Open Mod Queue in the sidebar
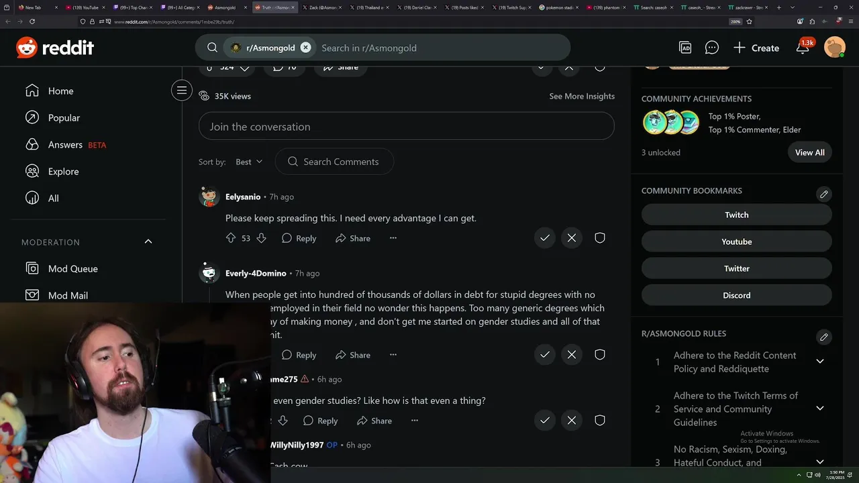The width and height of the screenshot is (859, 483). pyautogui.click(x=62, y=268)
